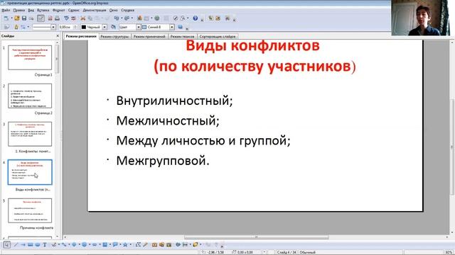Select slide 3 thumbnail Конфликты
The image size is (455, 255).
click(x=30, y=134)
